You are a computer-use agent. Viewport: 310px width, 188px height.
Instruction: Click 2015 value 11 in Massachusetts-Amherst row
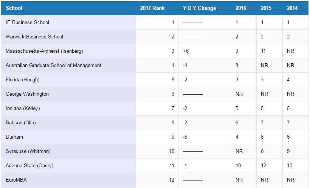(x=263, y=51)
